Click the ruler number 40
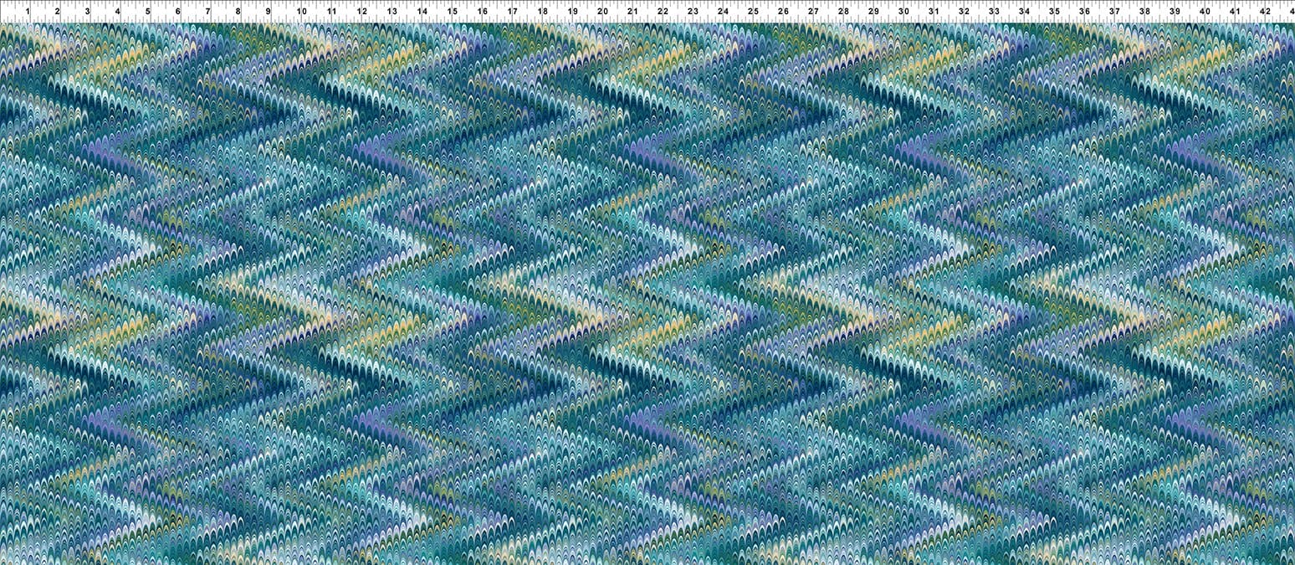 click(x=1205, y=12)
